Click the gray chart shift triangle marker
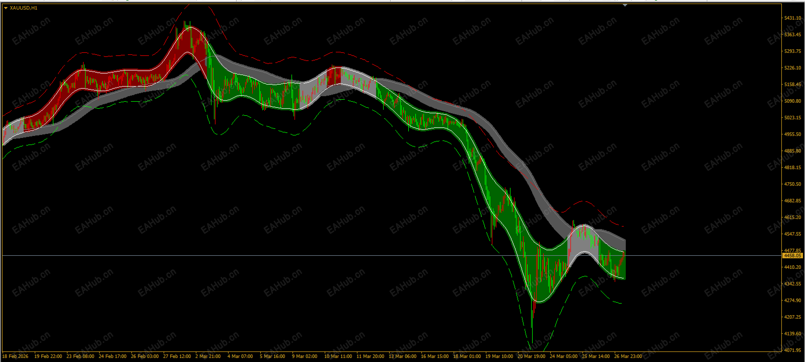805x362 pixels. click(625, 5)
